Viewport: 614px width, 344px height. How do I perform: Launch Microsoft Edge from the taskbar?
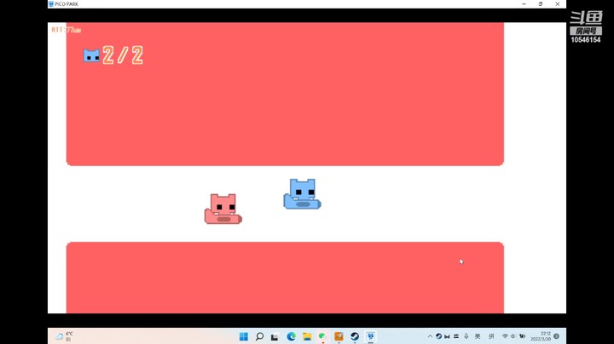point(291,336)
